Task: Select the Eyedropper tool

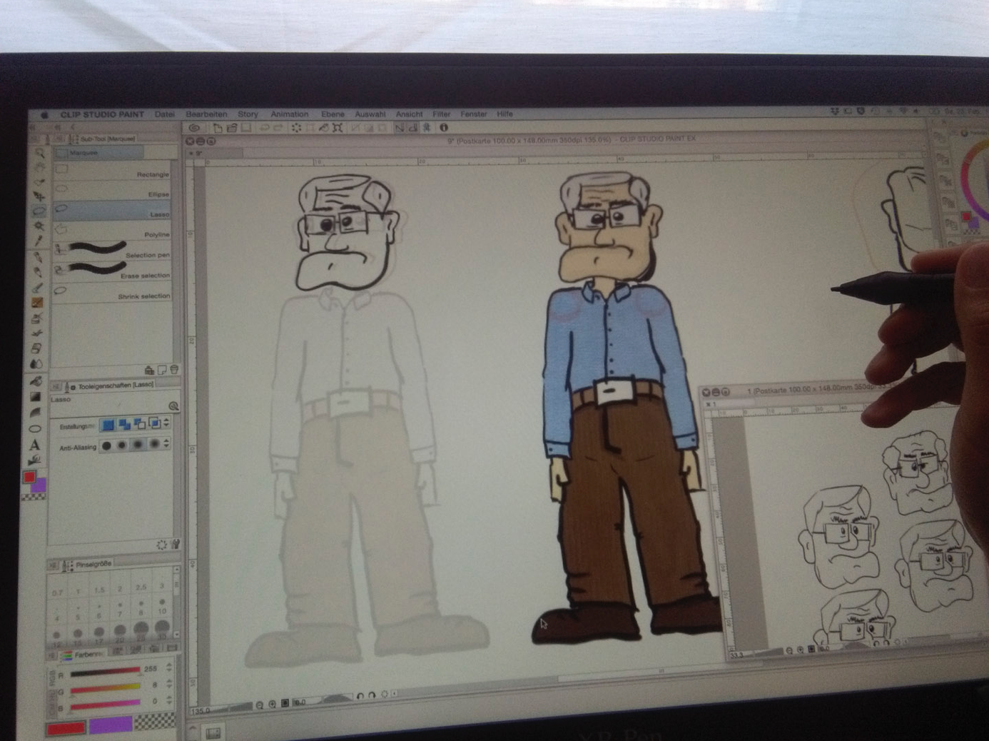Action: pyautogui.click(x=39, y=241)
